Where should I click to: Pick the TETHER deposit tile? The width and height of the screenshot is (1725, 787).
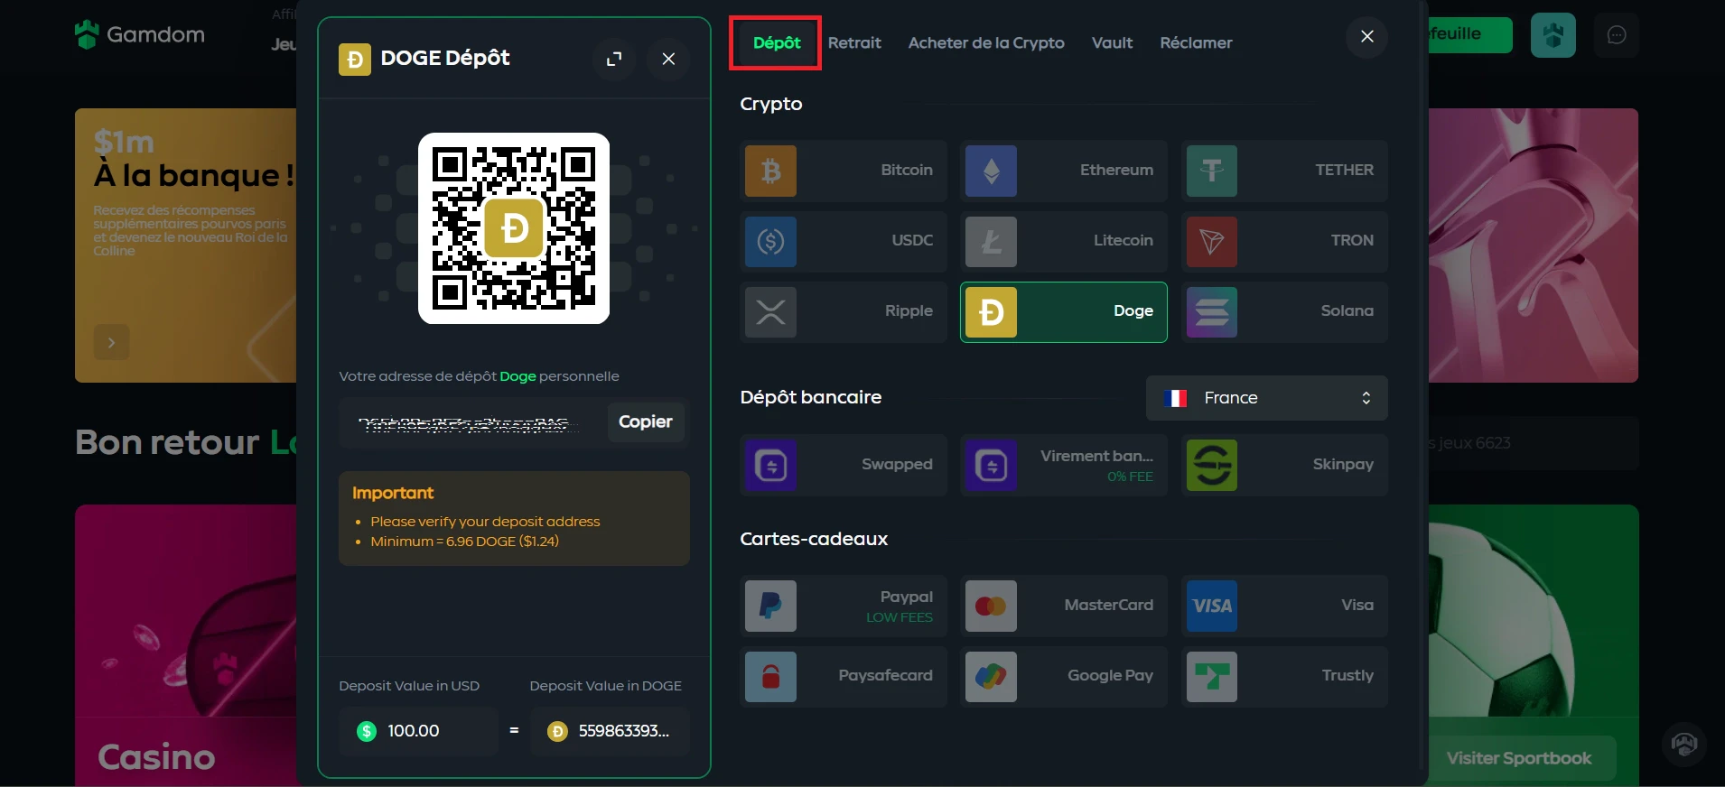[1284, 171]
